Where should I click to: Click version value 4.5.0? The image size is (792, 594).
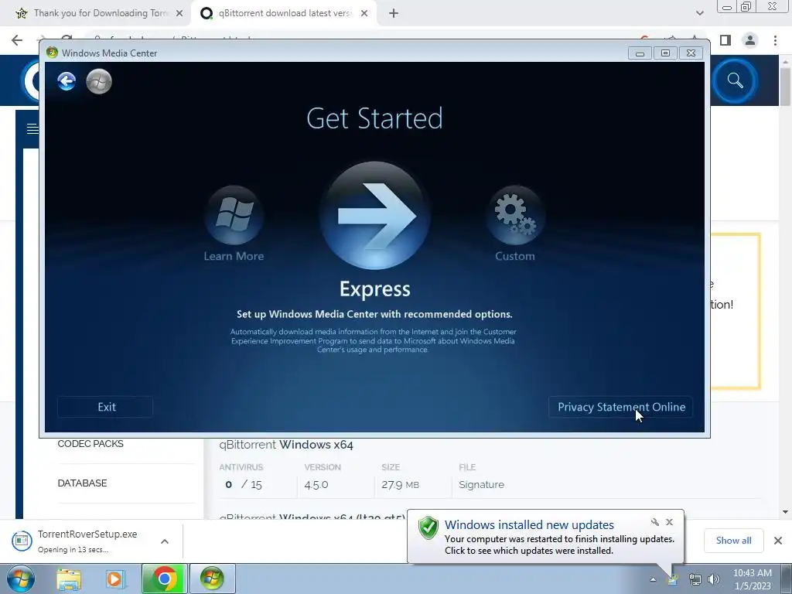point(316,484)
